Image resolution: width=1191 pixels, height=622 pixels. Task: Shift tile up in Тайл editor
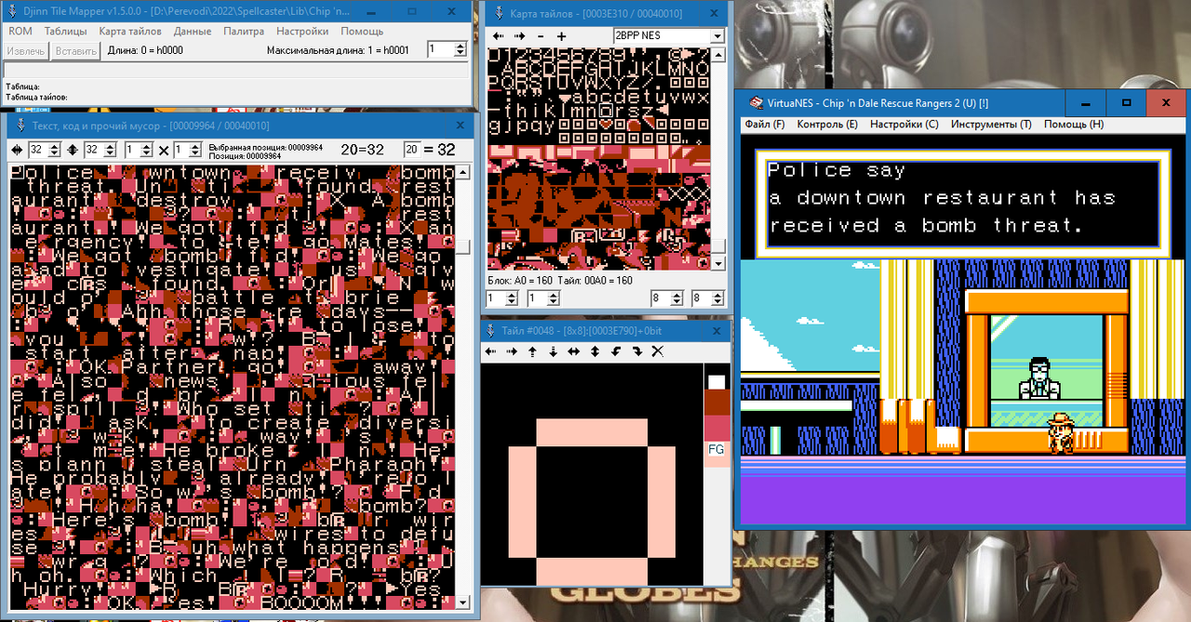click(x=532, y=351)
